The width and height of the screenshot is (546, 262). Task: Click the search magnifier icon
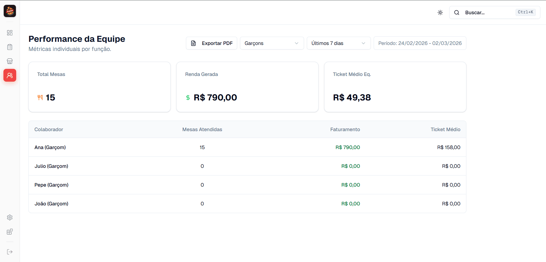(457, 13)
